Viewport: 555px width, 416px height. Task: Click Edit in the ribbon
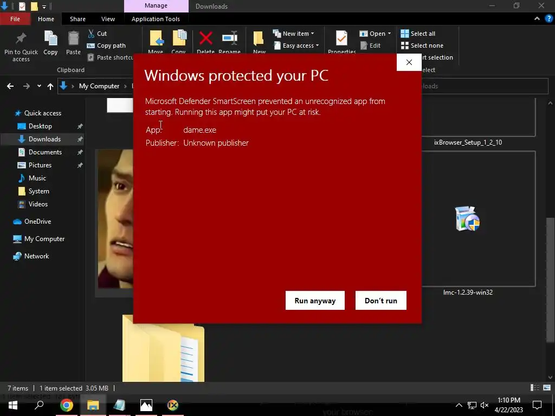click(370, 45)
